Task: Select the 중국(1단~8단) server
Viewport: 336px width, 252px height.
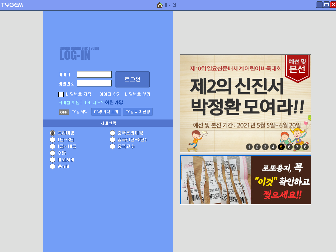Action: coord(113,140)
